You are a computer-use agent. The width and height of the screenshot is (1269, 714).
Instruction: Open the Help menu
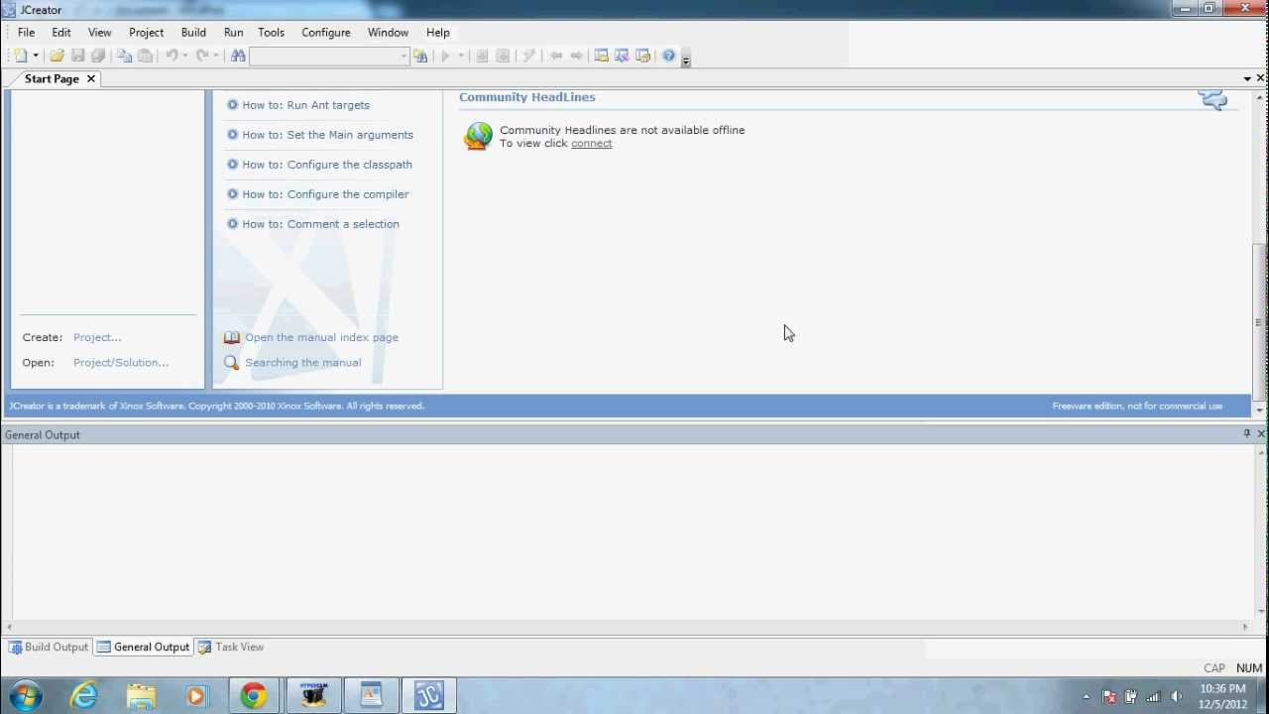point(438,33)
